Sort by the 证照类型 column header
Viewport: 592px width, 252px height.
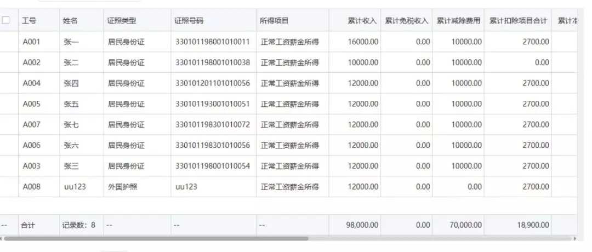click(122, 21)
